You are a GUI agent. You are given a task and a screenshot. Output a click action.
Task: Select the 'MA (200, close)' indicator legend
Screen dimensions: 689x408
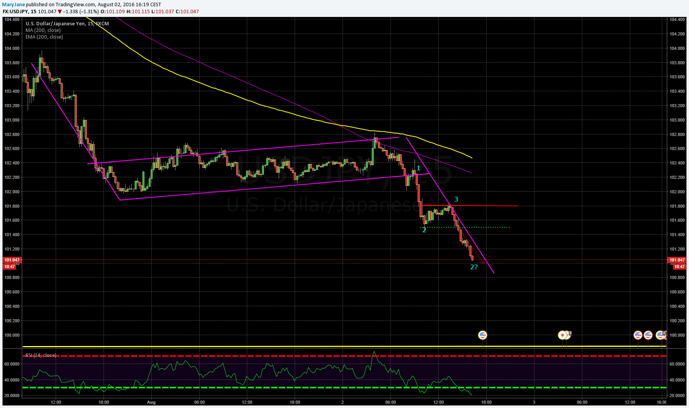tap(43, 30)
